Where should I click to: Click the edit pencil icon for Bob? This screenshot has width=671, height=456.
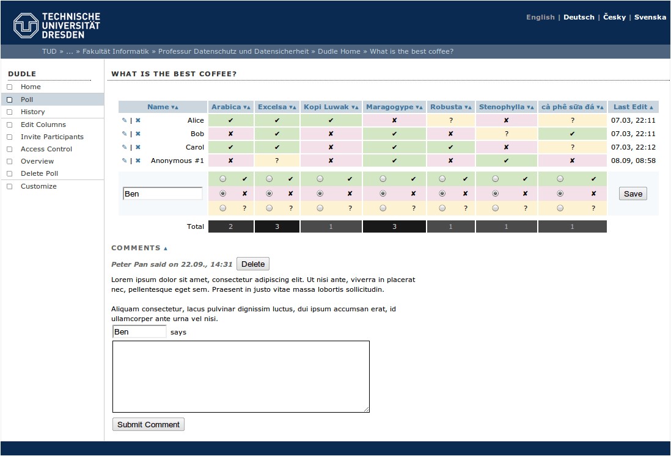[x=125, y=134]
